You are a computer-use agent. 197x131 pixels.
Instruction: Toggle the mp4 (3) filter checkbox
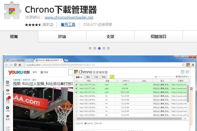click(x=85, y=123)
